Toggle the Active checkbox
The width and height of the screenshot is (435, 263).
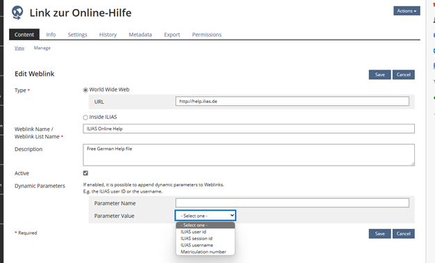coord(85,173)
